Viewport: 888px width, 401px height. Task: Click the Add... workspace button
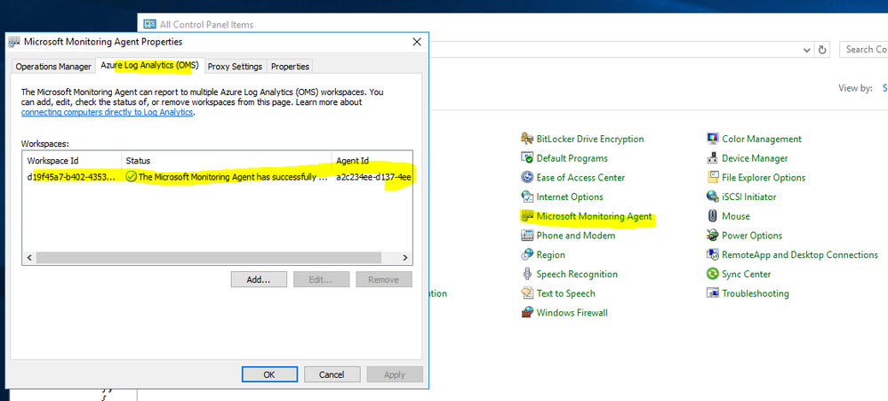[x=259, y=279]
